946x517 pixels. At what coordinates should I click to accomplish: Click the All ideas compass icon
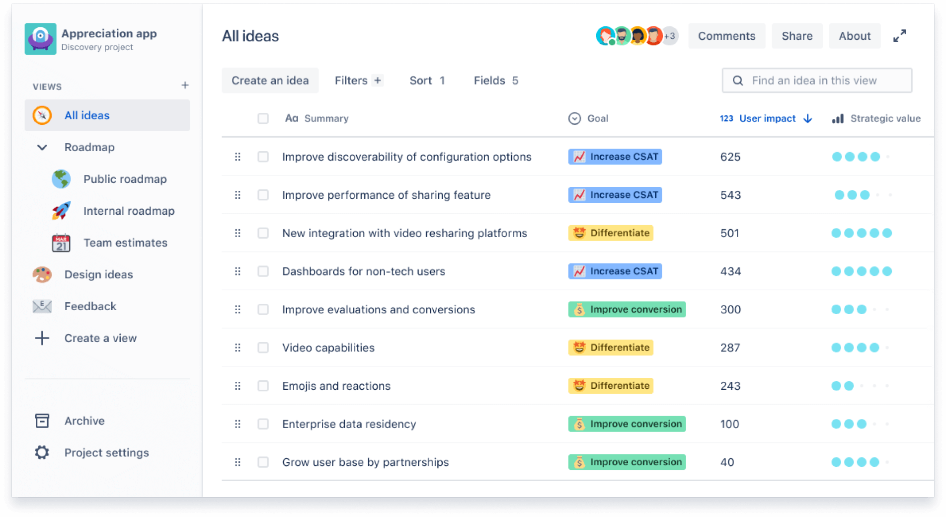42,115
